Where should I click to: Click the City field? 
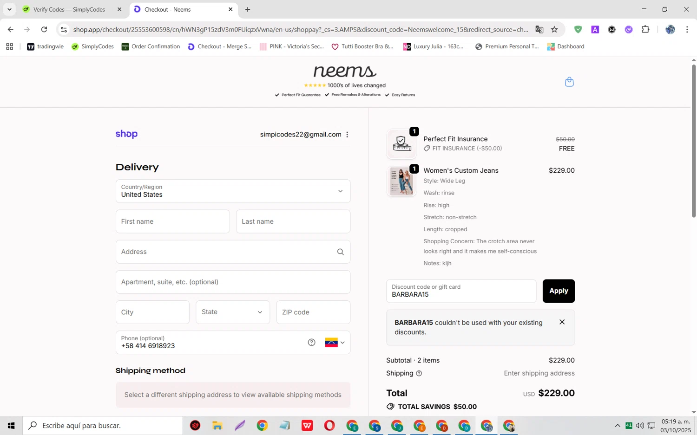pyautogui.click(x=152, y=312)
